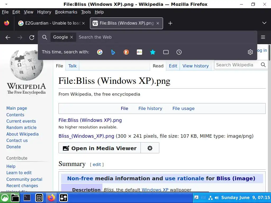This screenshot has width=271, height=203.
Task: Open the taskbar start menu icon
Action: click(x=5, y=198)
